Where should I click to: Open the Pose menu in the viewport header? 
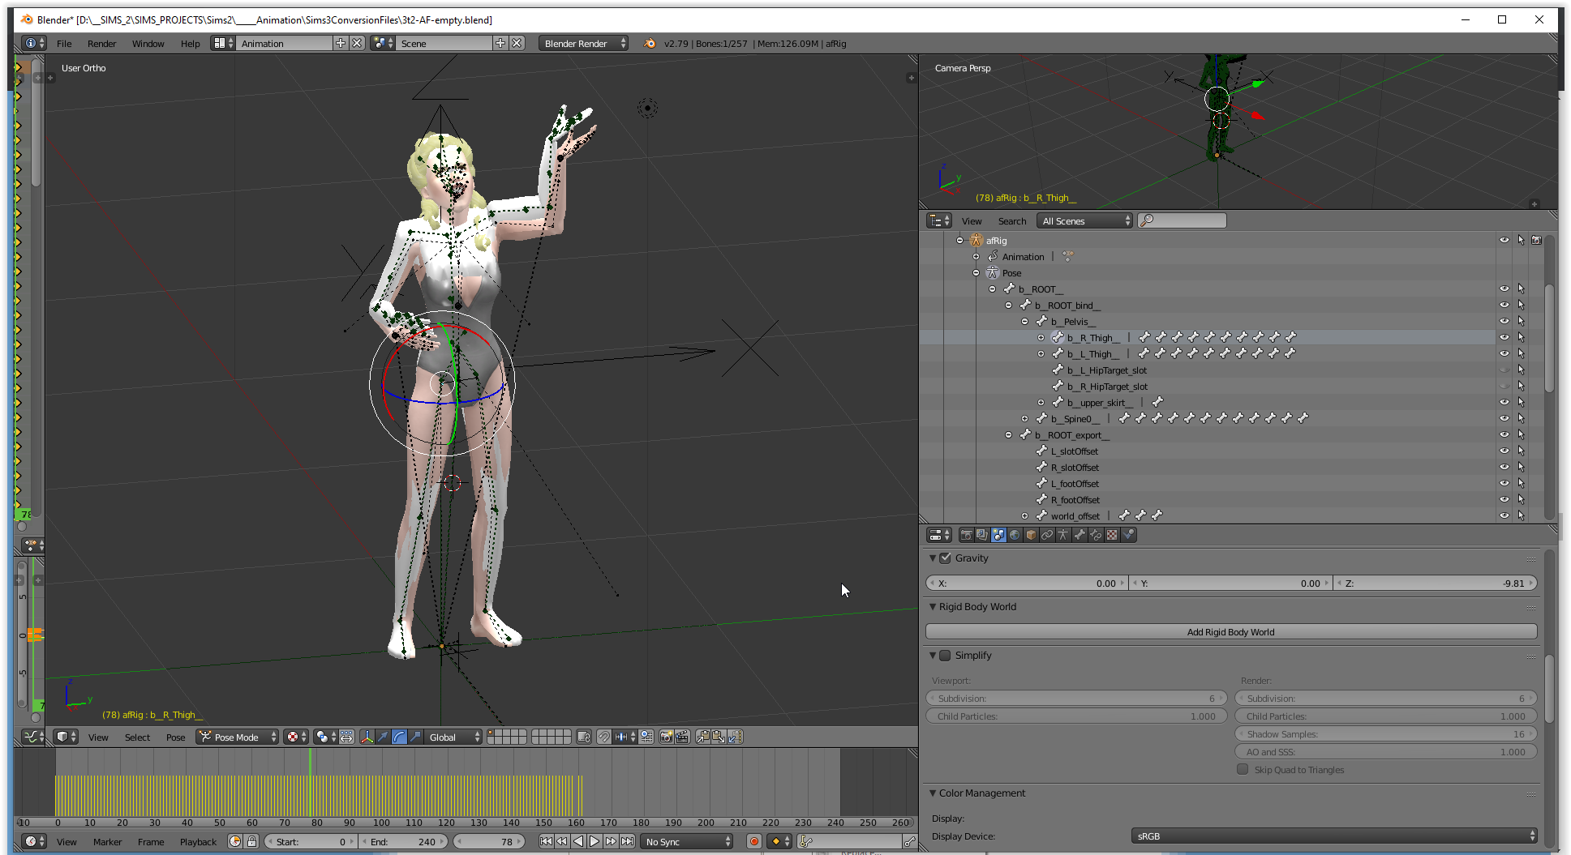(x=175, y=737)
